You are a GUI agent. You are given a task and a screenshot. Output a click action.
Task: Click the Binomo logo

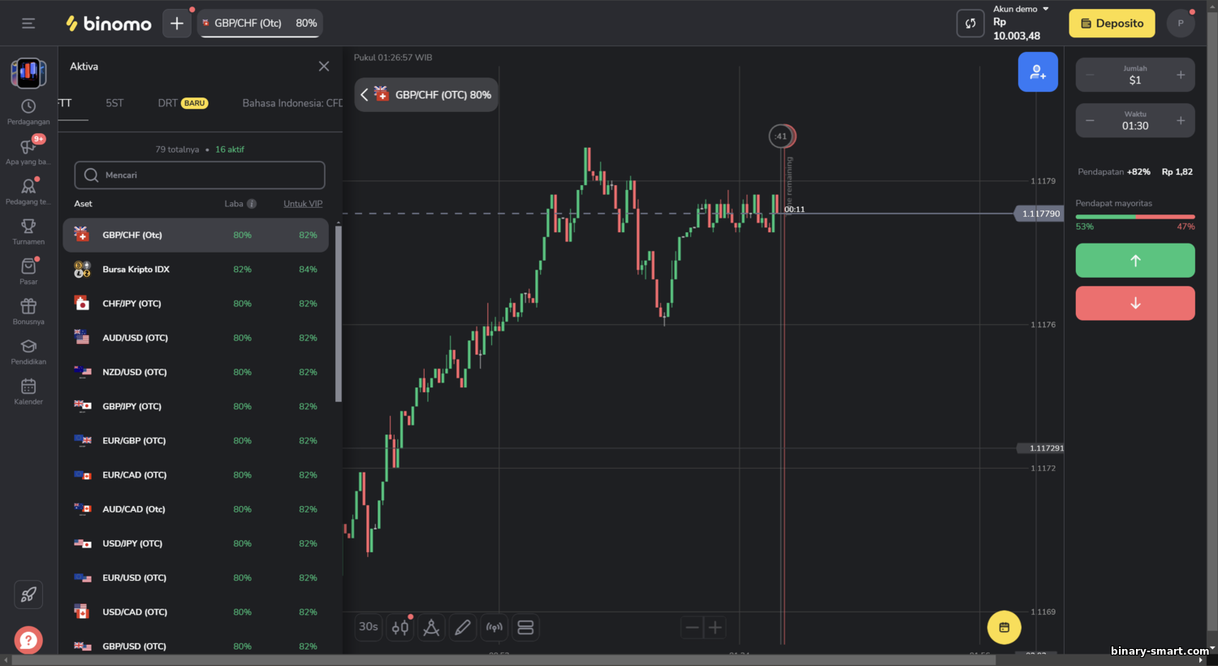(x=109, y=24)
